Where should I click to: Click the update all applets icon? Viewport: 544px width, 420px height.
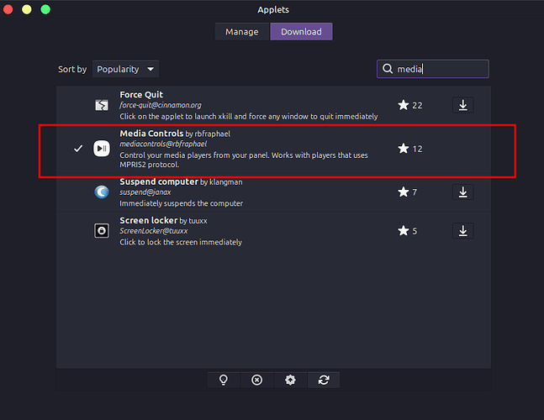pos(290,380)
